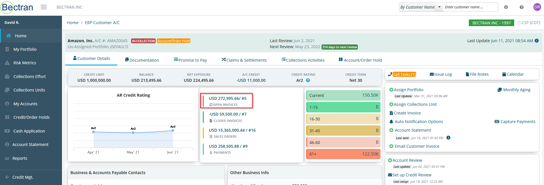Open Auto Notification Options
Image resolution: width=544 pixels, height=185 pixels.
pyautogui.click(x=416, y=122)
